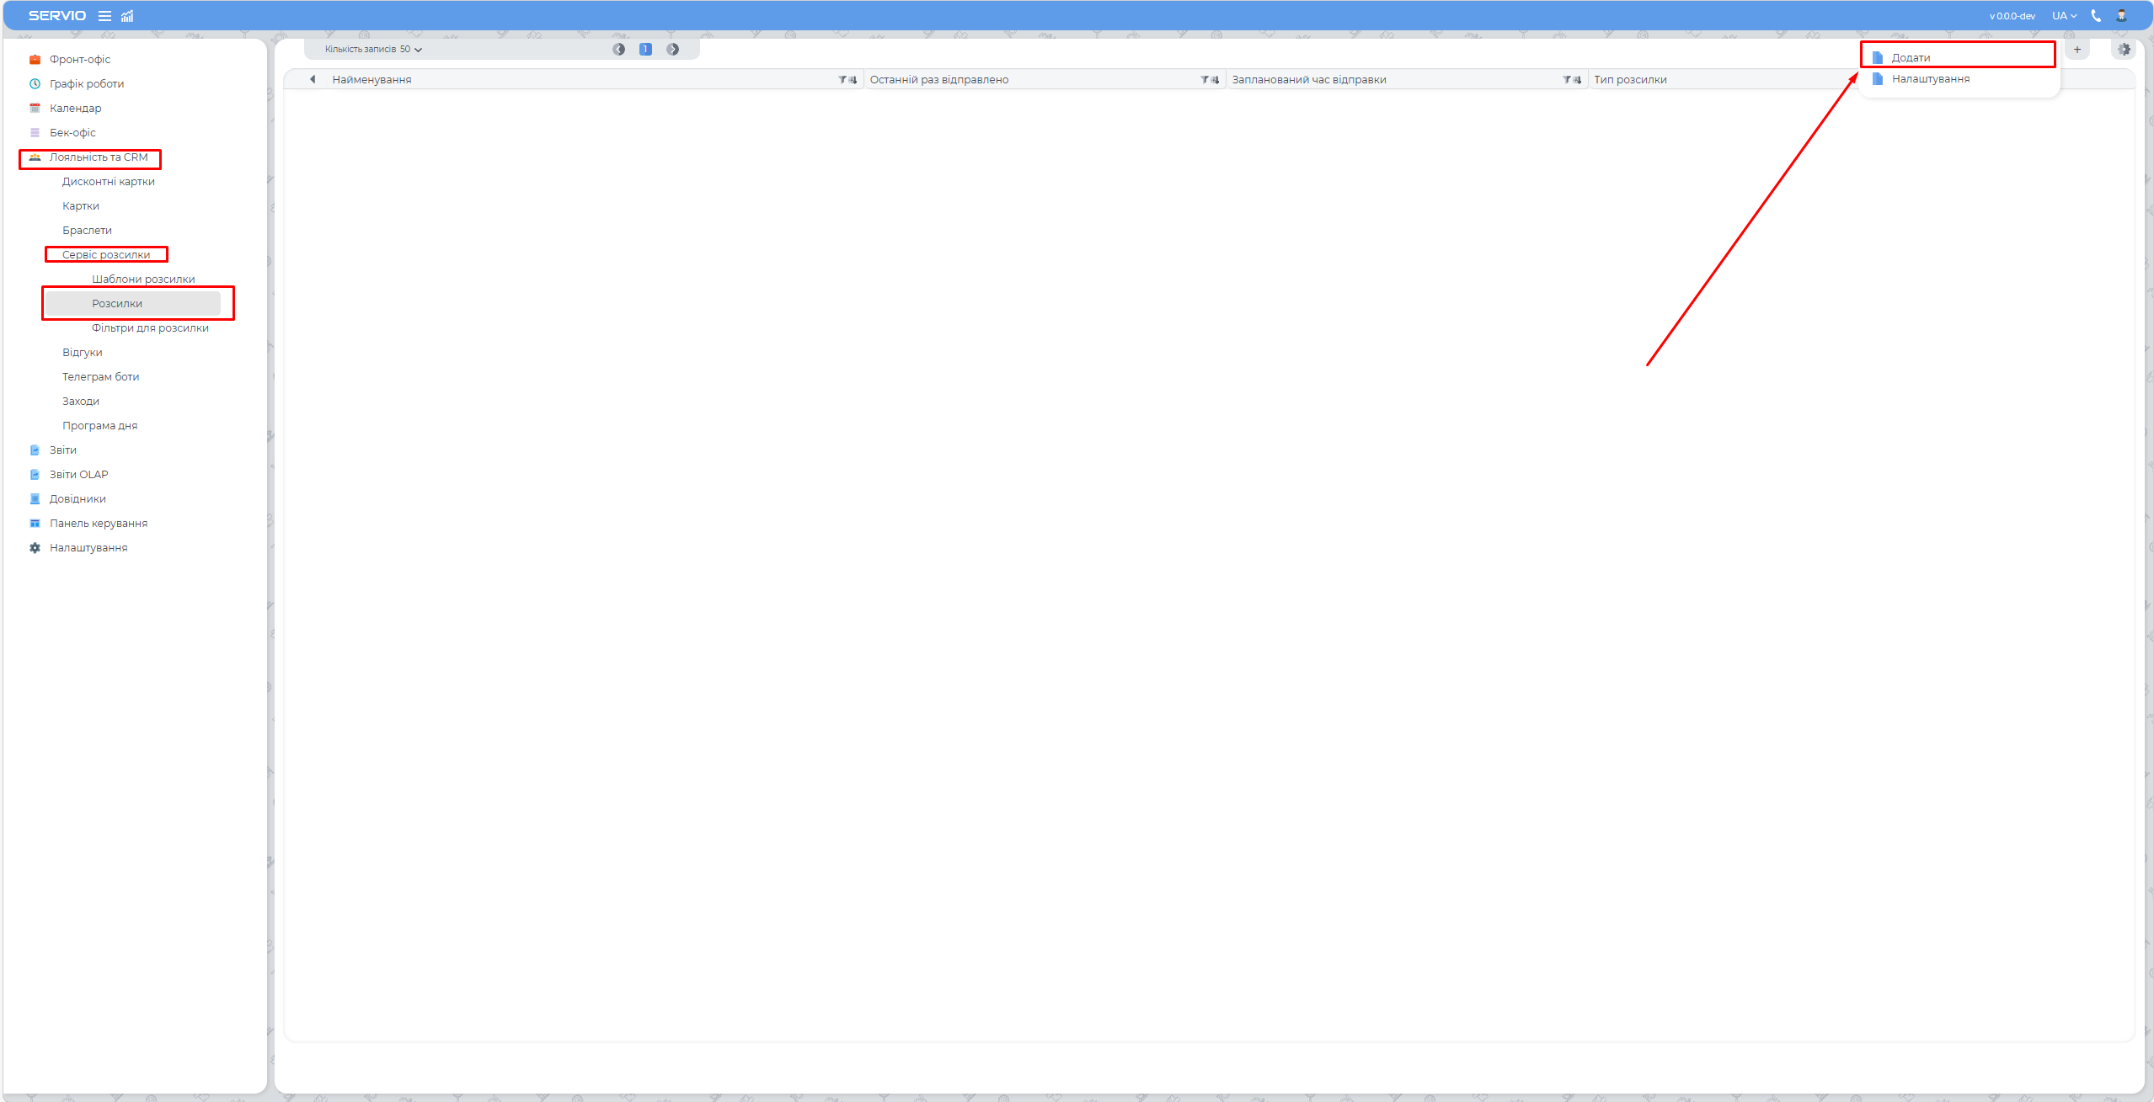Click the hamburger menu icon next to SERVIO
The height and width of the screenshot is (1102, 2154).
pos(104,16)
